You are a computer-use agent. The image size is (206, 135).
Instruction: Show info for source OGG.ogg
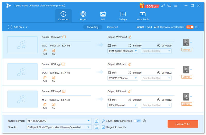[x=63, y=64]
